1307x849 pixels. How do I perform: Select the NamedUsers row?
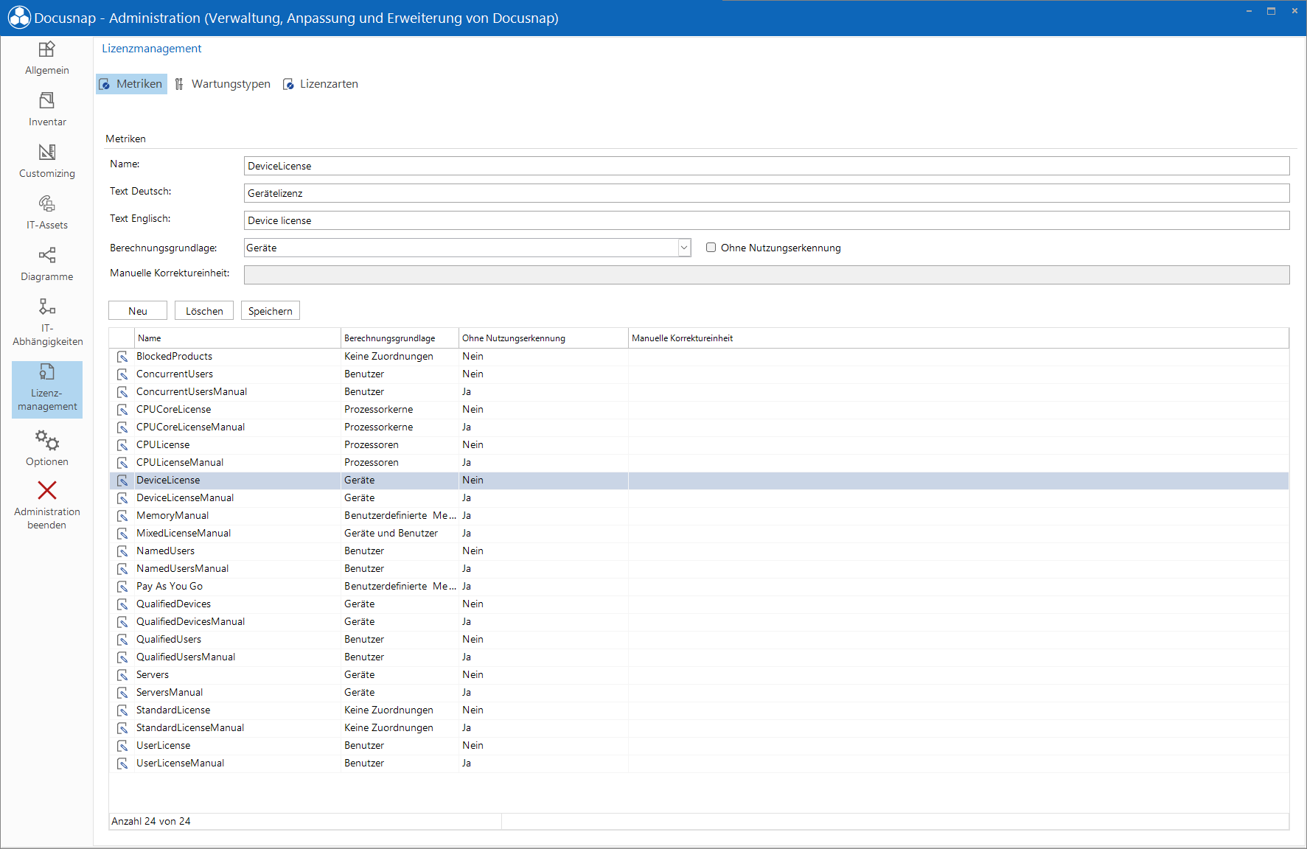point(699,551)
